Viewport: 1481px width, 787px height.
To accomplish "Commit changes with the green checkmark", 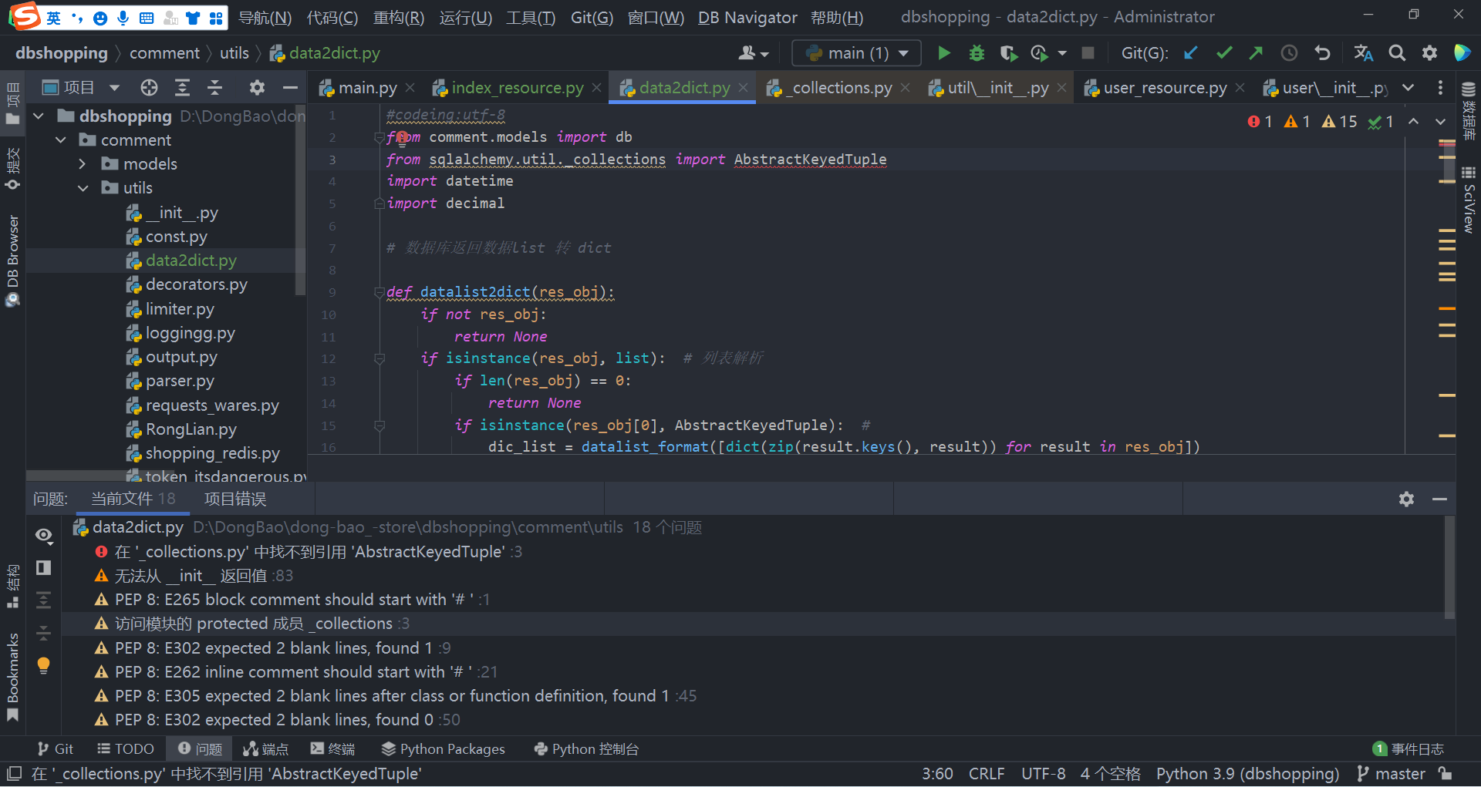I will point(1223,53).
